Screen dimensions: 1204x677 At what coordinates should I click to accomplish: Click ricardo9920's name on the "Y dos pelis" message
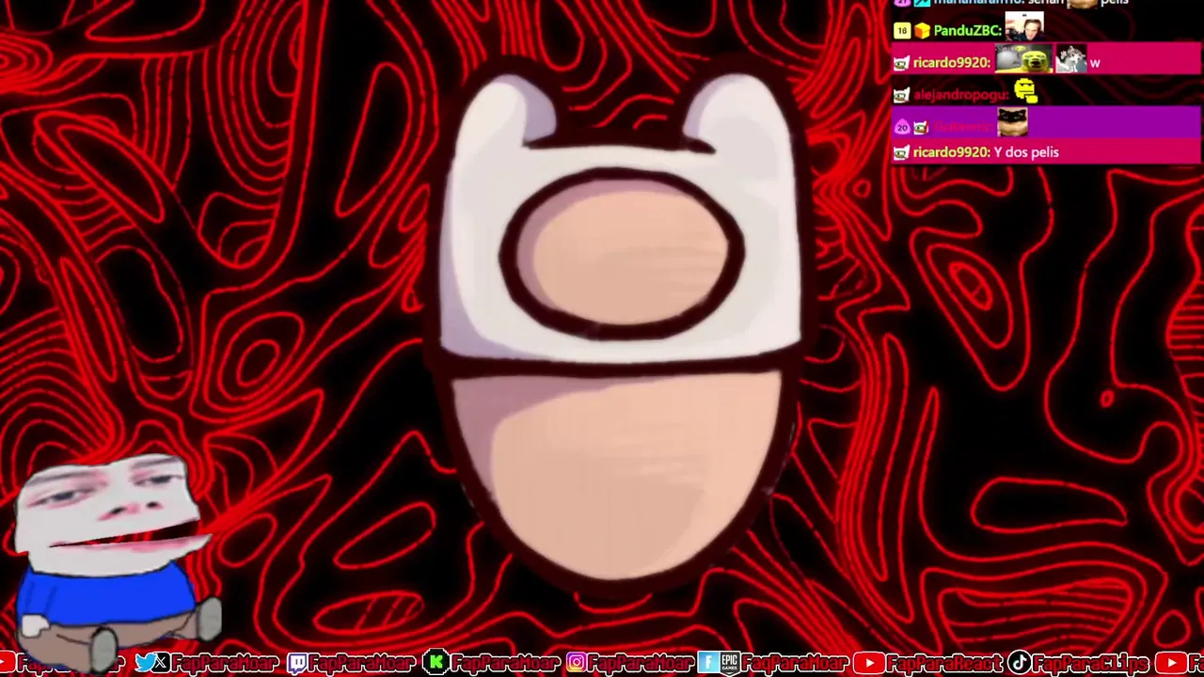point(952,152)
